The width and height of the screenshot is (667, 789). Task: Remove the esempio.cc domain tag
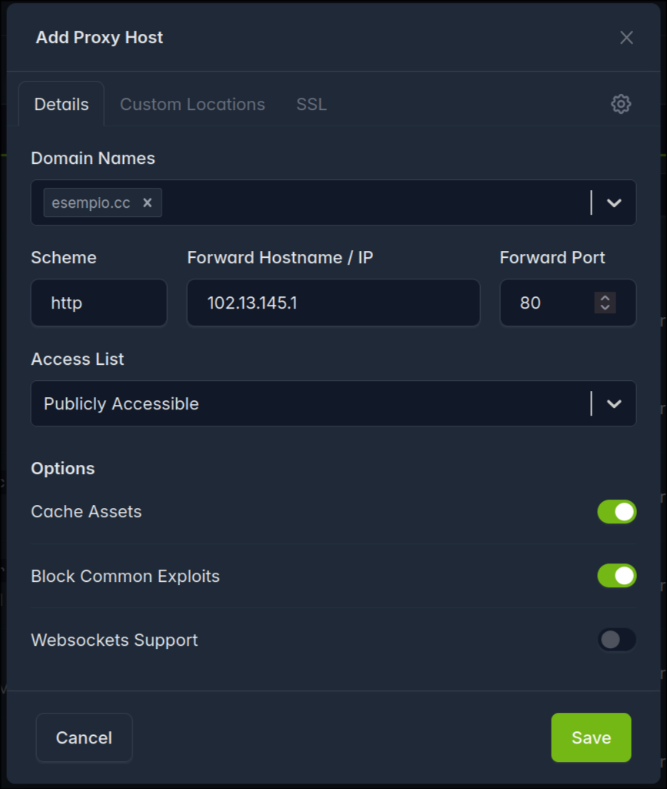click(147, 202)
